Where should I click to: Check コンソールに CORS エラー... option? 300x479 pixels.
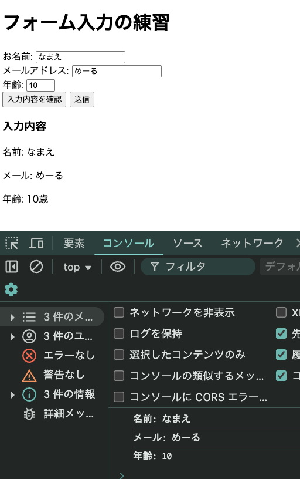[119, 397]
